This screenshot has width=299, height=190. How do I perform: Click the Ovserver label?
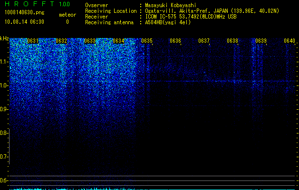(96, 5)
